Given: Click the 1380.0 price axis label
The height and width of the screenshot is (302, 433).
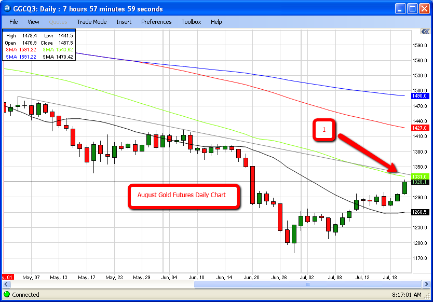Looking at the screenshot, I should (x=420, y=152).
